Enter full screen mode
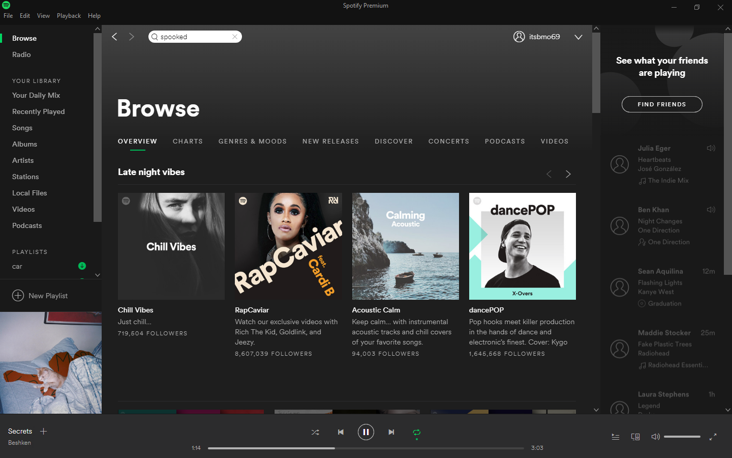732x458 pixels. [x=713, y=437]
